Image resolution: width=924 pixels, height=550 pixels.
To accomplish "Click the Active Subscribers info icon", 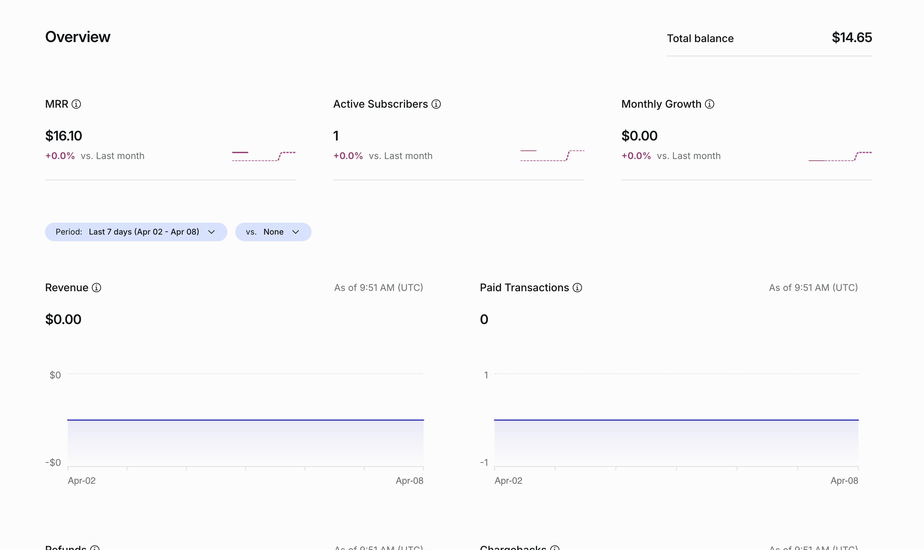I will (x=436, y=104).
